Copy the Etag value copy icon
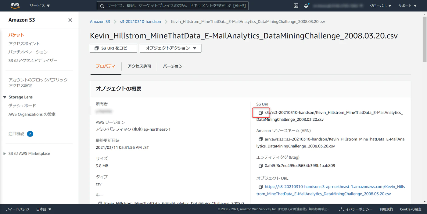Image resolution: width=427 pixels, height=214 pixels. [x=260, y=166]
